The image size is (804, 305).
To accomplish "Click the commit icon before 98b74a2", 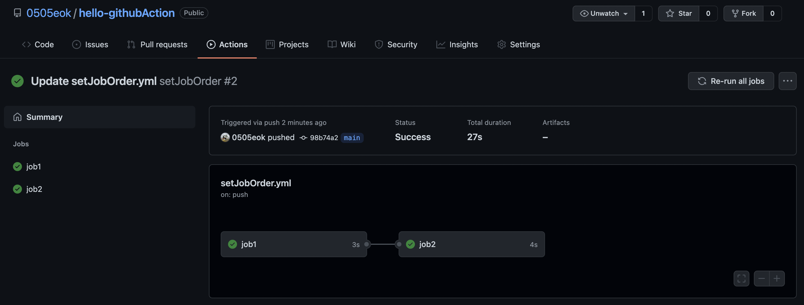I will (x=303, y=138).
